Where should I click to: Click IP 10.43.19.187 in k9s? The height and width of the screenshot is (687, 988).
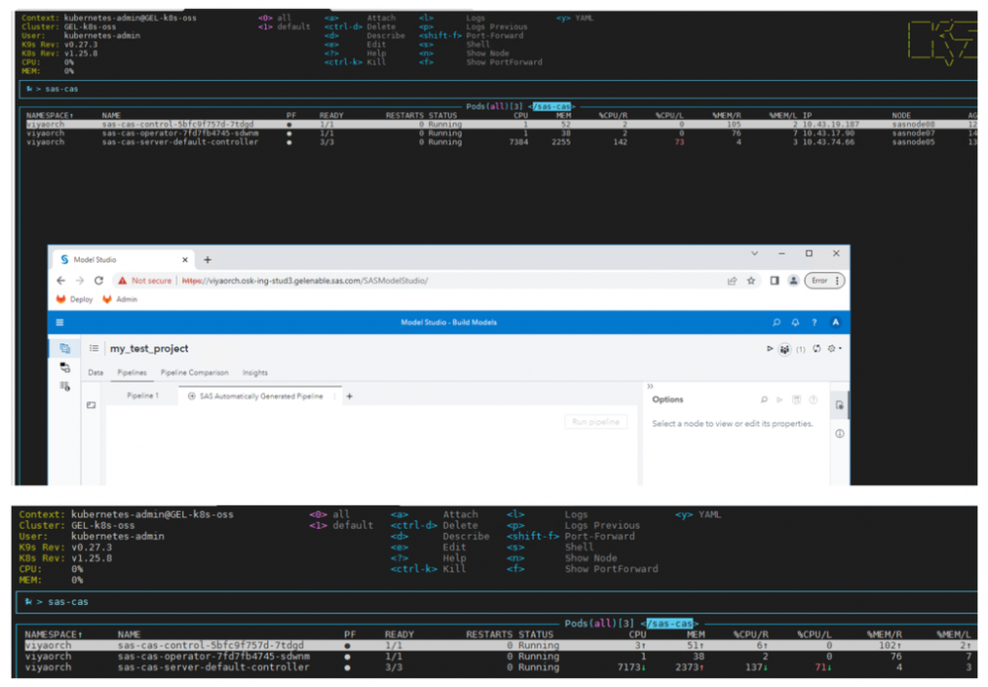(831, 125)
